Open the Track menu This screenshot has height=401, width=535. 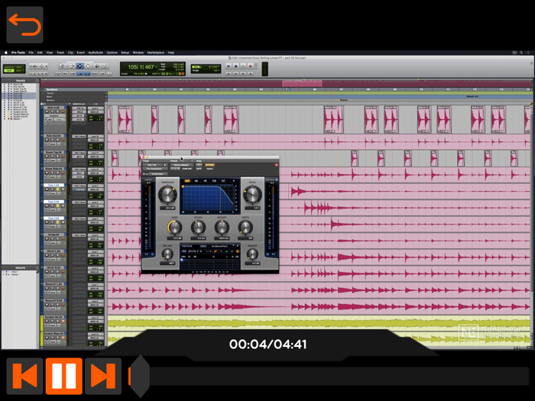coord(60,53)
